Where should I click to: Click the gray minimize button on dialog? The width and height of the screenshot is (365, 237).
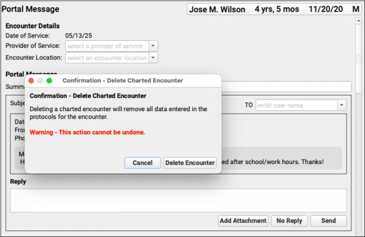coord(40,81)
